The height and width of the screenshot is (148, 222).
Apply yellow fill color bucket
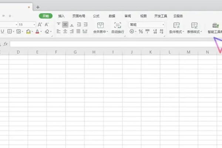click(x=28, y=31)
